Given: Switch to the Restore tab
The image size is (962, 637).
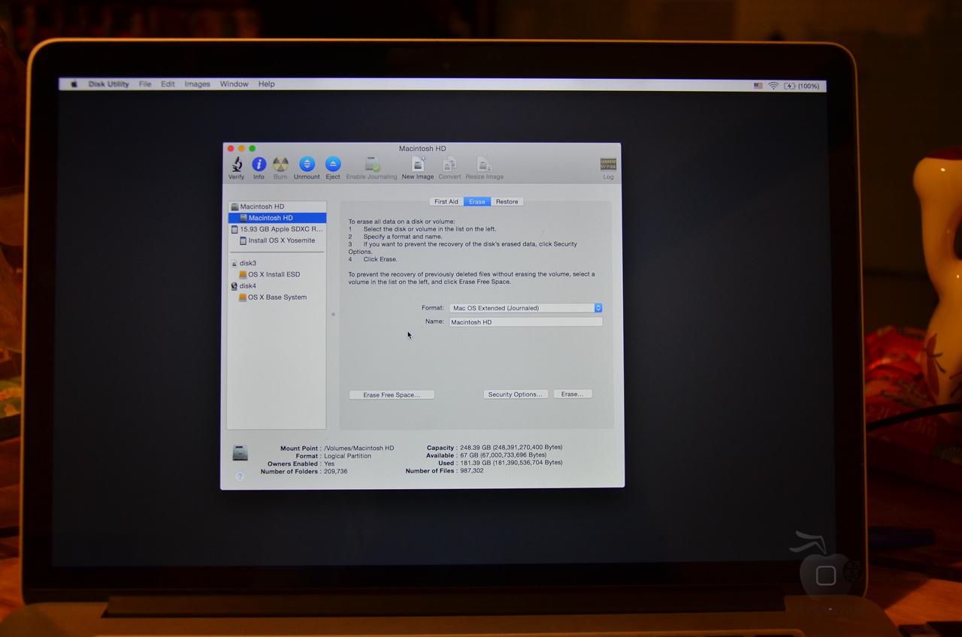Looking at the screenshot, I should [507, 201].
